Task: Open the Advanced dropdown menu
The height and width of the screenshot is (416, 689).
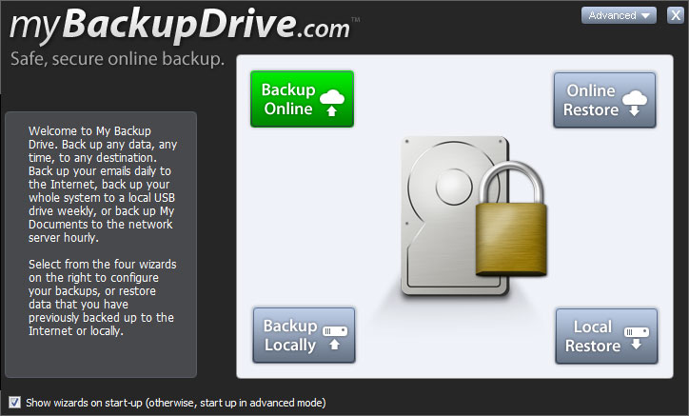Action: [x=619, y=15]
